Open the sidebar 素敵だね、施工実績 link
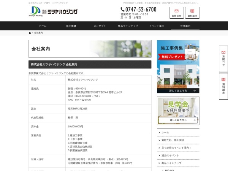 click(x=173, y=140)
